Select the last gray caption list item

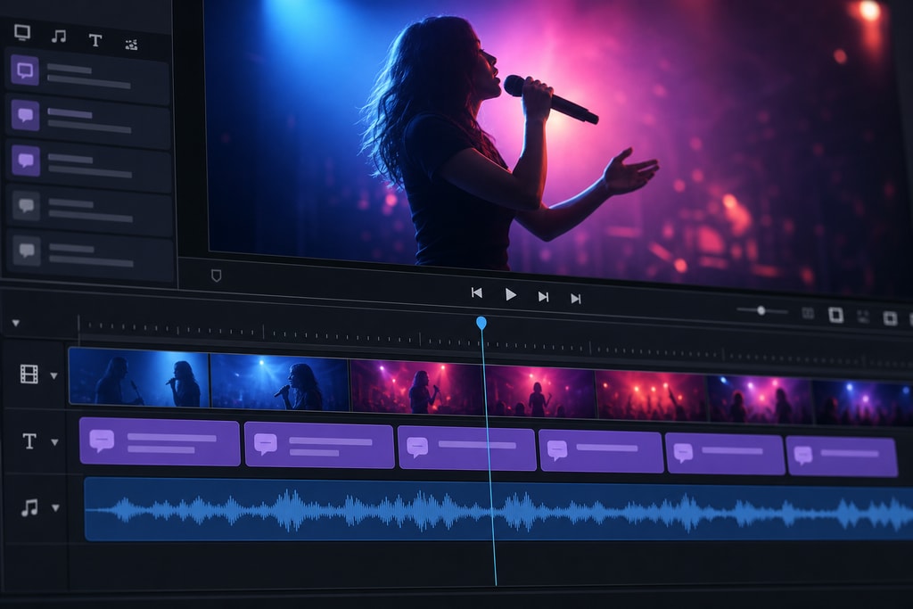point(92,254)
